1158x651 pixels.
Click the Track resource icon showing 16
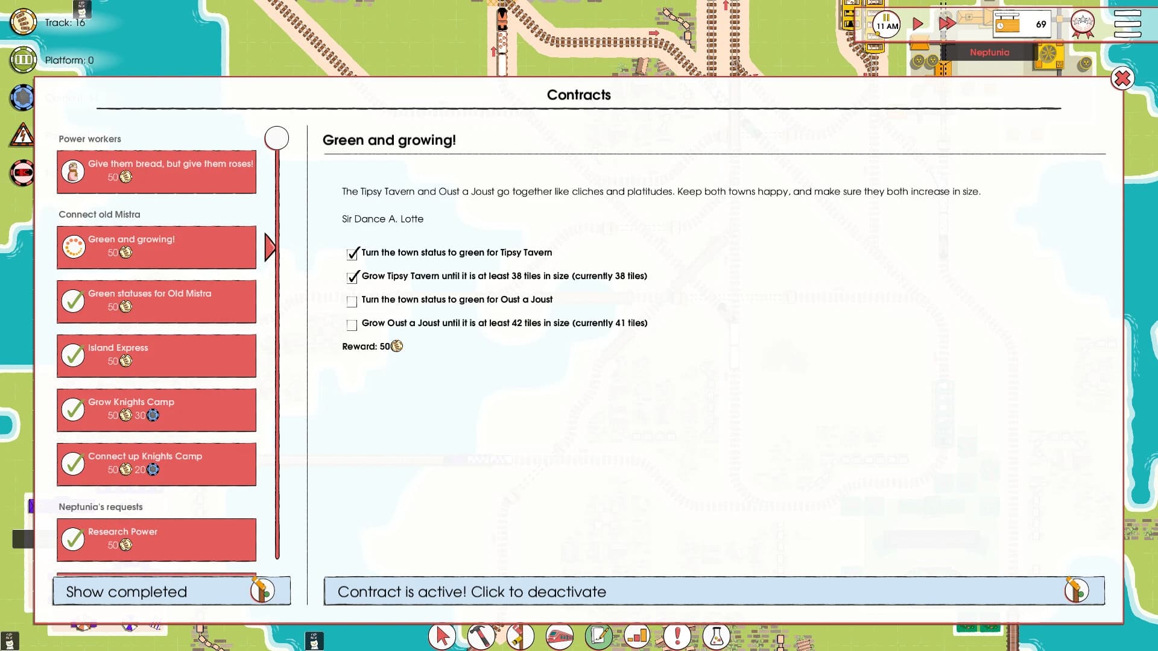(x=22, y=22)
